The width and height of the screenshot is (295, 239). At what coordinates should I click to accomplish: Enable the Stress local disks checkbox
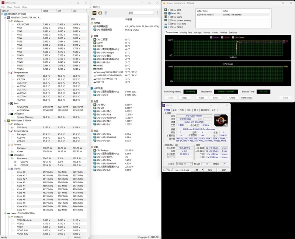click(x=170, y=24)
